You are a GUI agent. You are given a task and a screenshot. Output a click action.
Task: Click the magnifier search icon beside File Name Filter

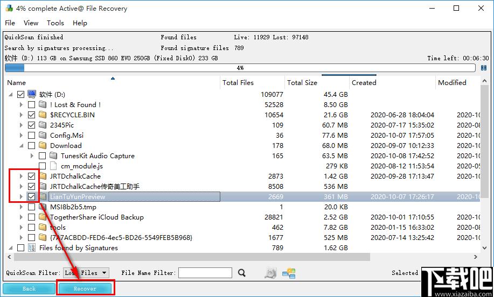(242, 273)
